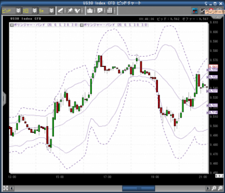This screenshot has width=225, height=193.
Task: Click the print chart icon
Action: tap(90, 11)
